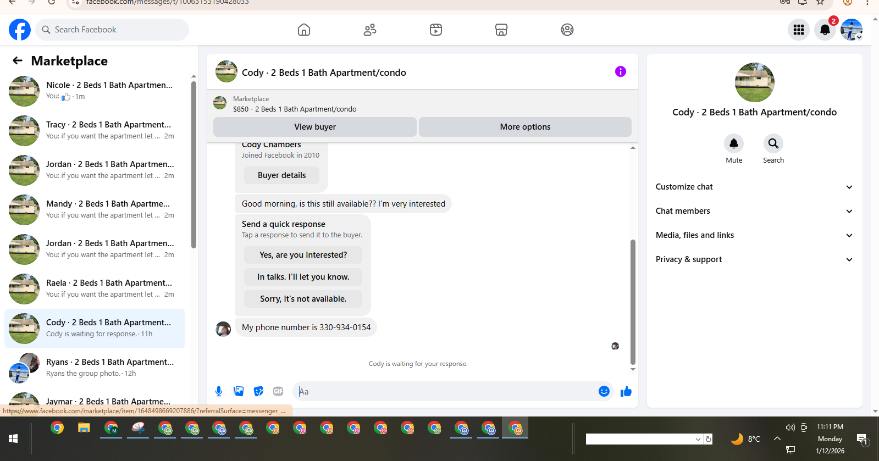Expand Customize chat section

754,187
